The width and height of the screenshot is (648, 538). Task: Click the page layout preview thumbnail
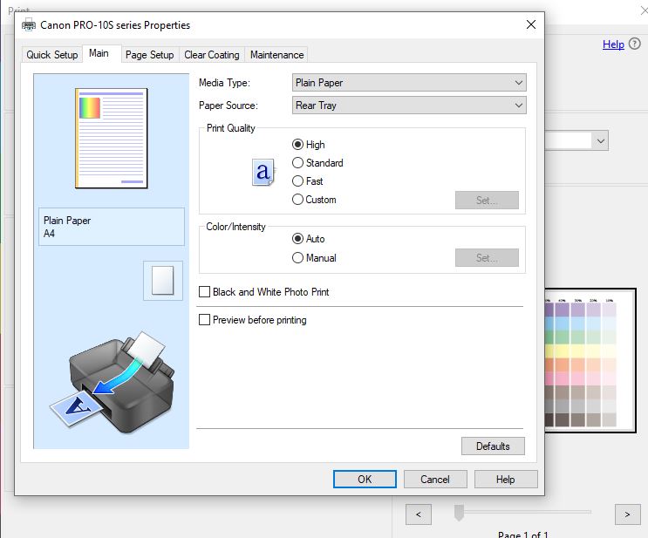click(x=112, y=138)
